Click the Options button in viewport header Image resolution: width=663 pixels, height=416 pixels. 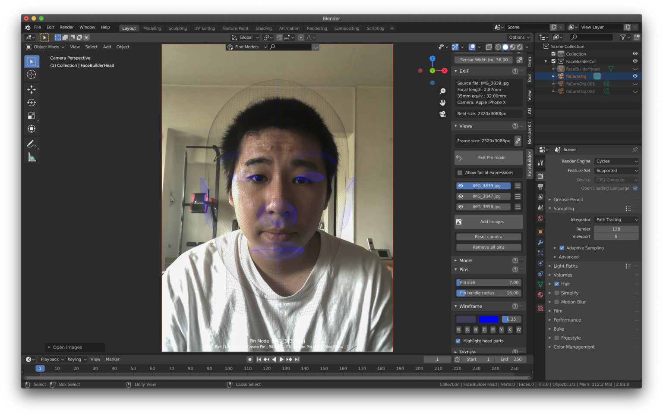pos(519,38)
